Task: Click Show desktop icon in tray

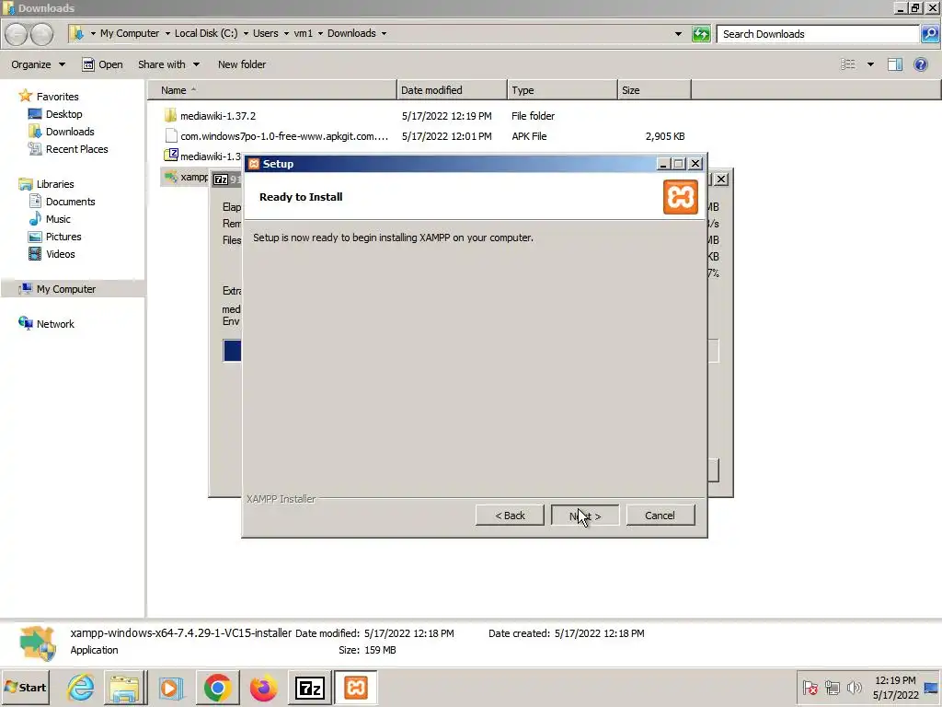Action: (931, 687)
